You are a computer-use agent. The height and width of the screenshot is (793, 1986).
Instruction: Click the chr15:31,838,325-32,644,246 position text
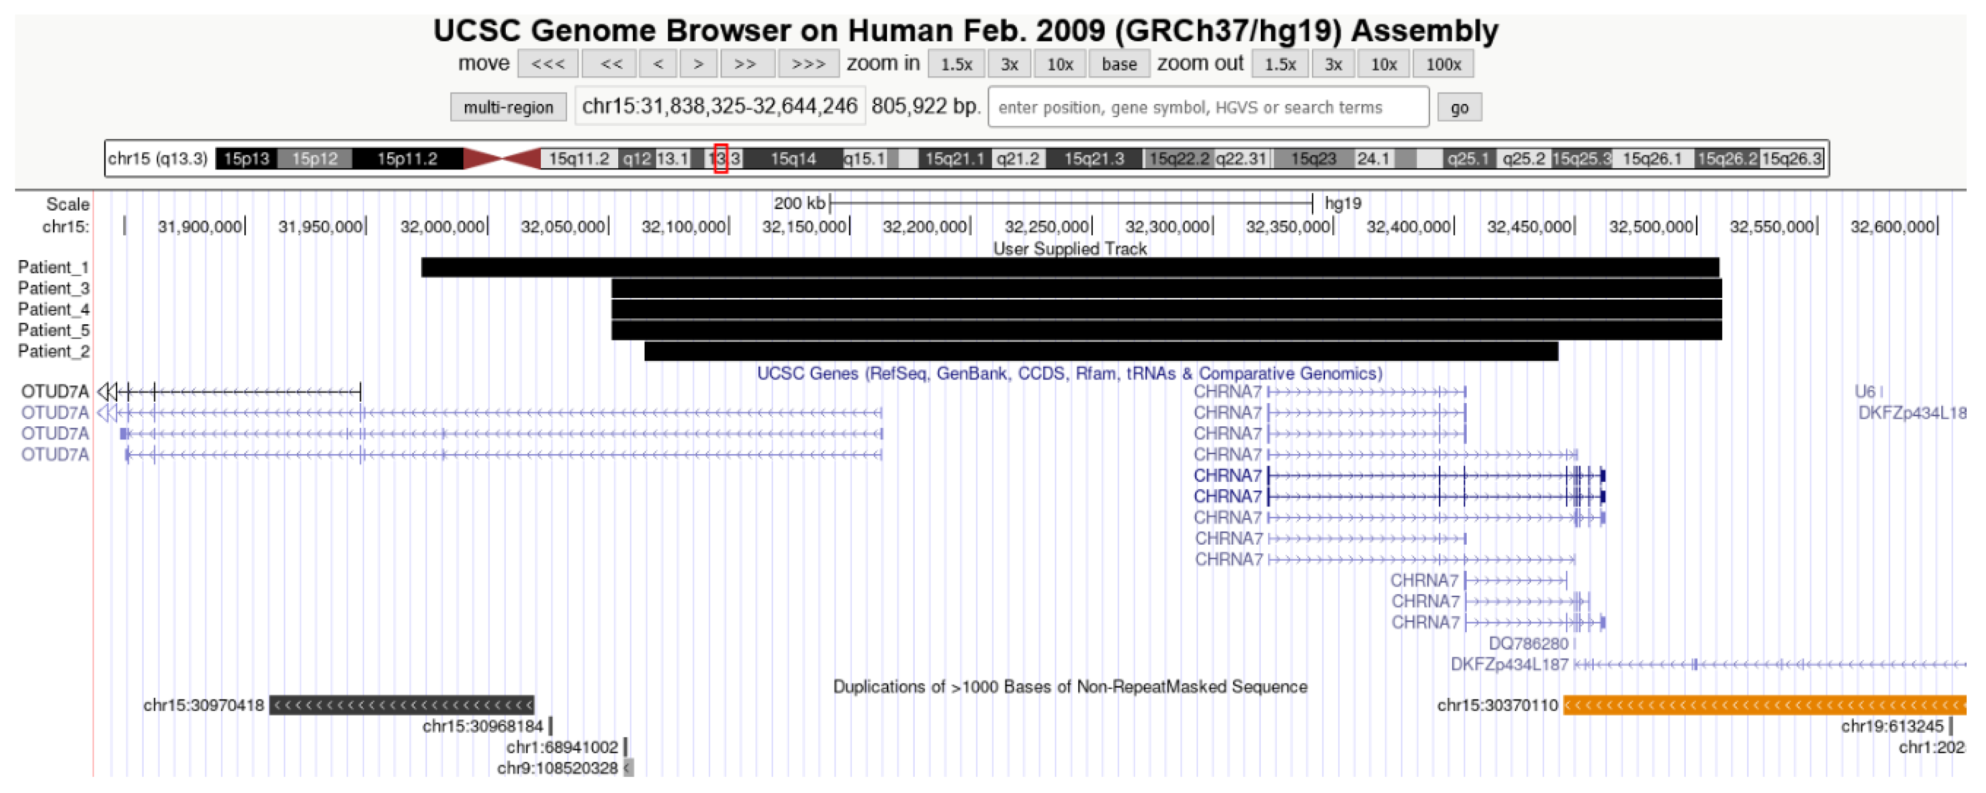click(x=719, y=105)
